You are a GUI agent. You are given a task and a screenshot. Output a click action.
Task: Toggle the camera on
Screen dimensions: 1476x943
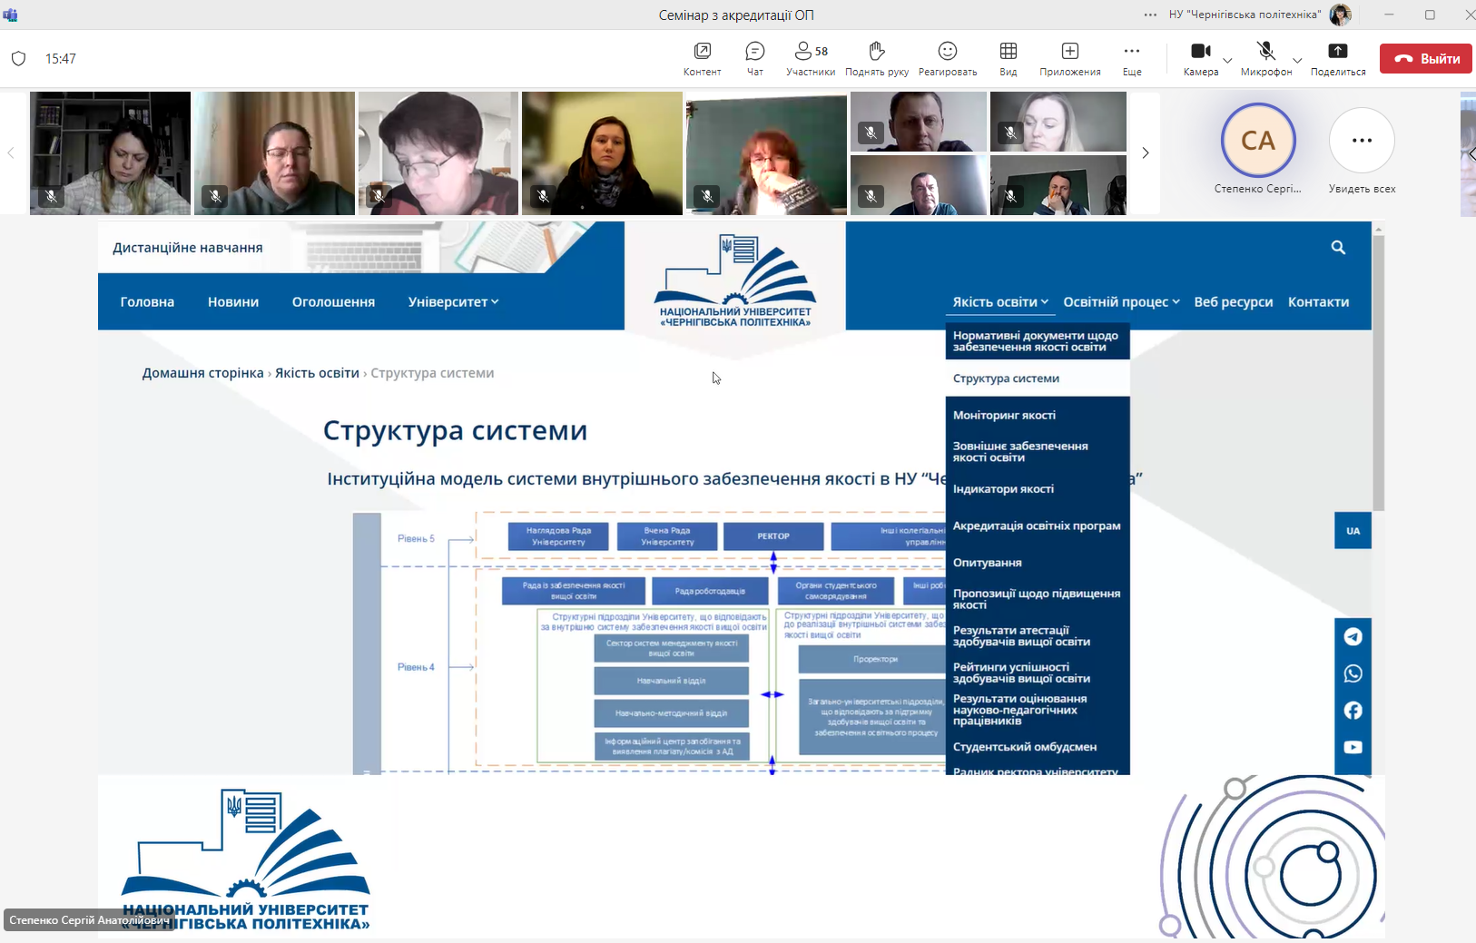click(1200, 52)
